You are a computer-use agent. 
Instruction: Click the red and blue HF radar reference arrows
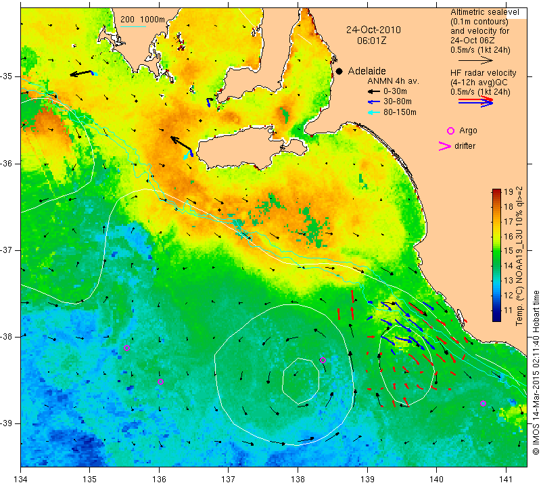(476, 101)
